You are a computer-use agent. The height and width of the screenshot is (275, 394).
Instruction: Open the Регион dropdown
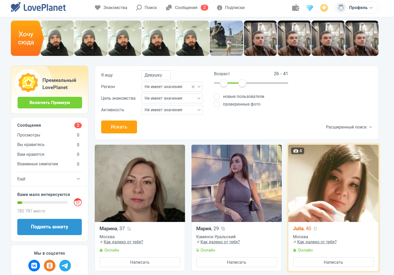[x=172, y=87]
